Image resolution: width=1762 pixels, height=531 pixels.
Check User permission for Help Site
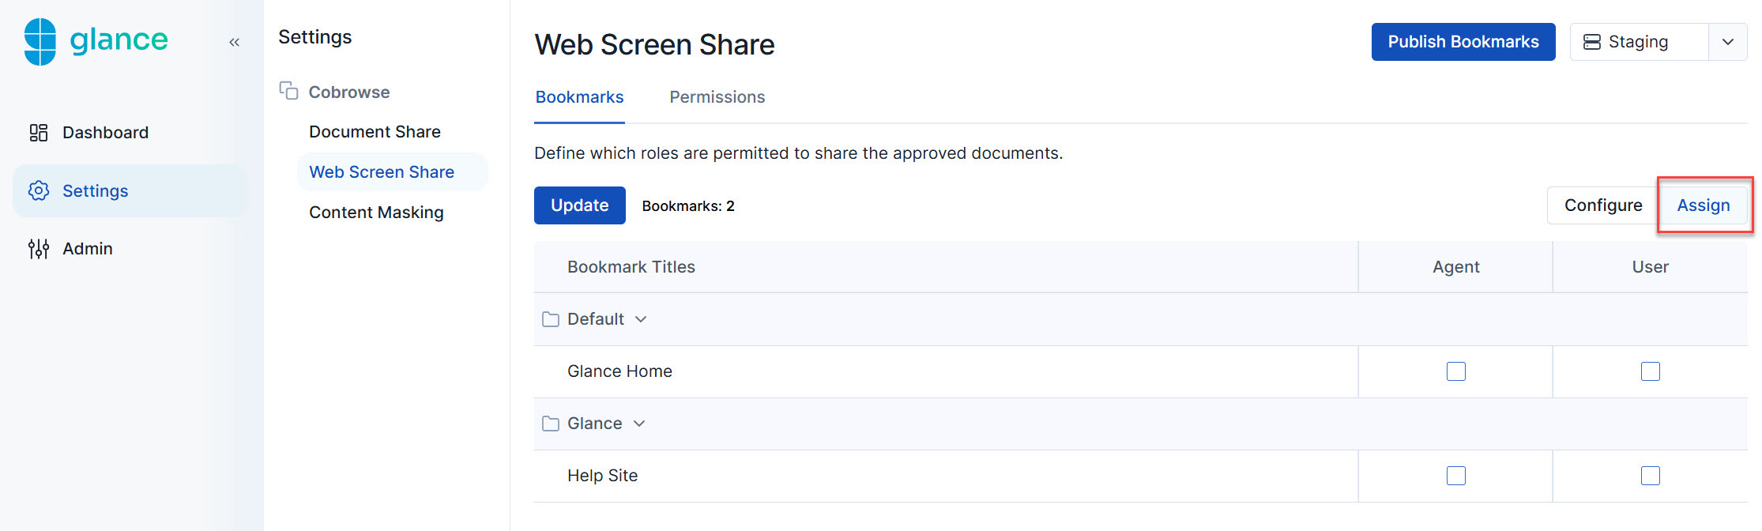1650,476
